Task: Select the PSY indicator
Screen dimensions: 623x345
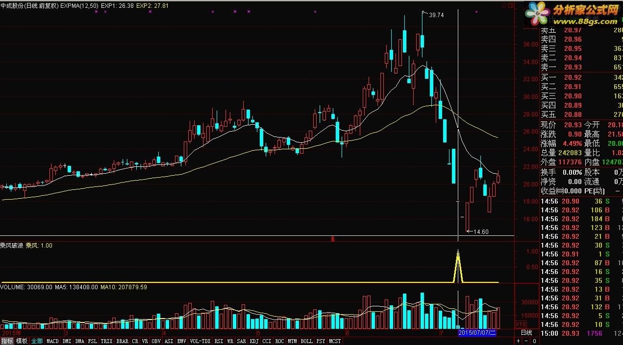Action: click(321, 341)
